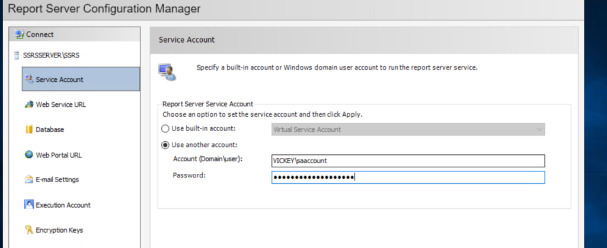Open the Database settings page
This screenshot has width=607, height=248.
pos(50,130)
